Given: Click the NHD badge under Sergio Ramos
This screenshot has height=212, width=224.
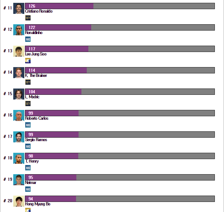Looking at the screenshot, I should tap(28, 146).
